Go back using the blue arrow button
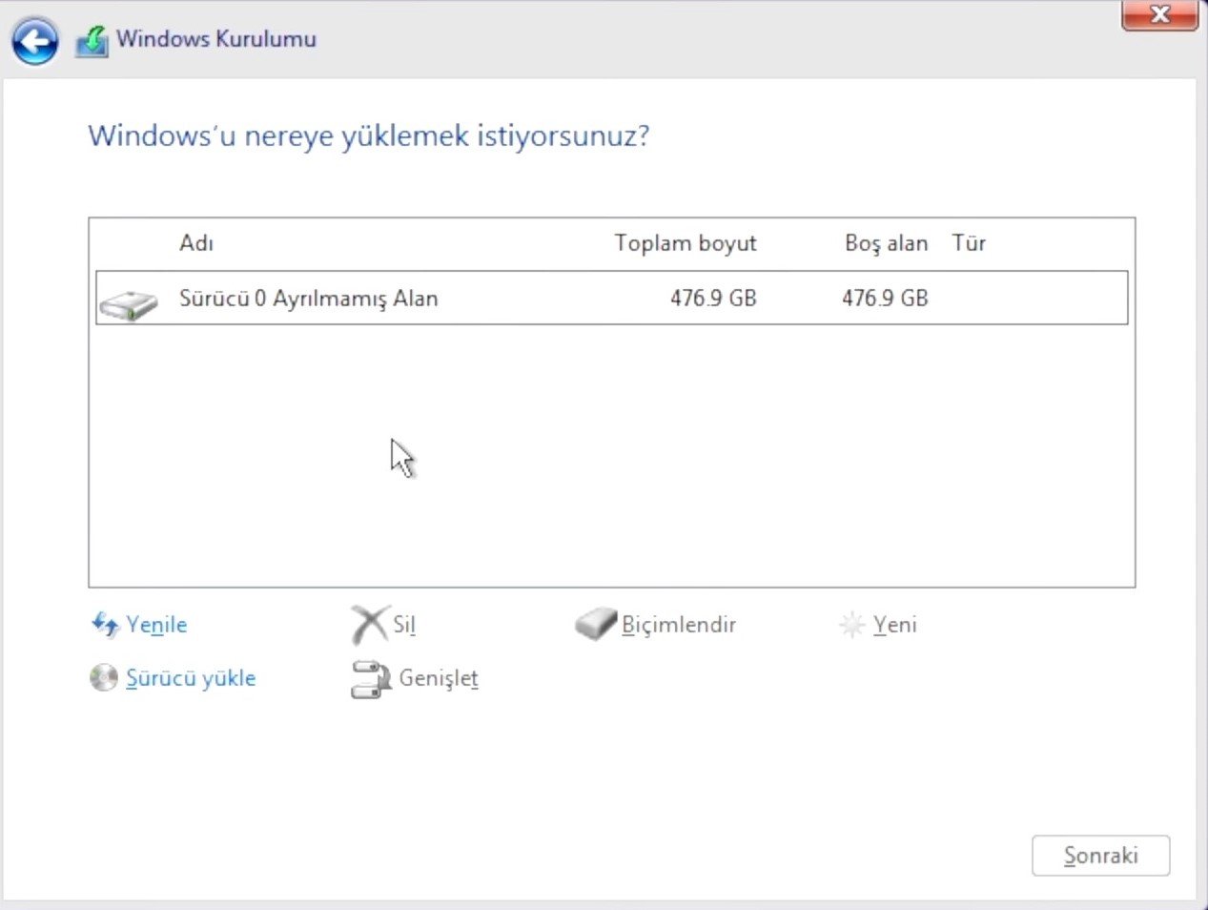Screen dimensions: 1208x910 (35, 41)
